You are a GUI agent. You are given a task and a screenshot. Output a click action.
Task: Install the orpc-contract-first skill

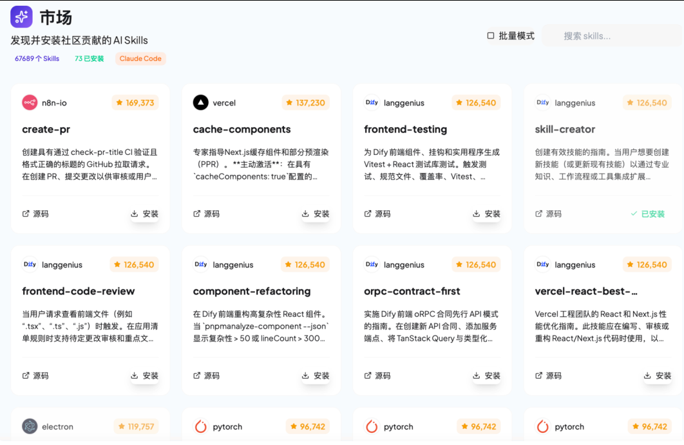click(x=487, y=376)
